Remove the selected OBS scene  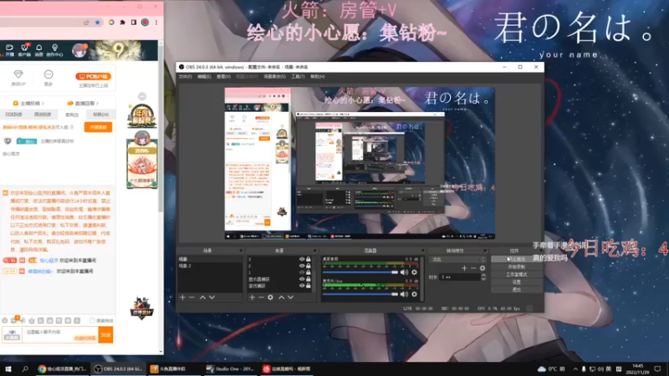tap(192, 297)
